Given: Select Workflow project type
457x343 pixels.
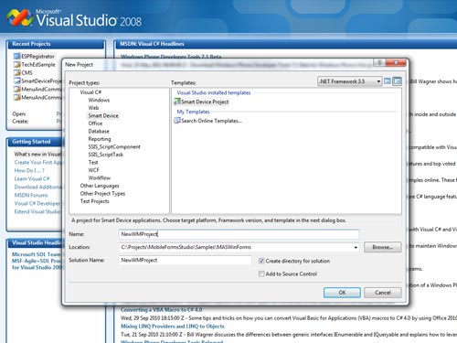Looking at the screenshot, I should [100, 177].
